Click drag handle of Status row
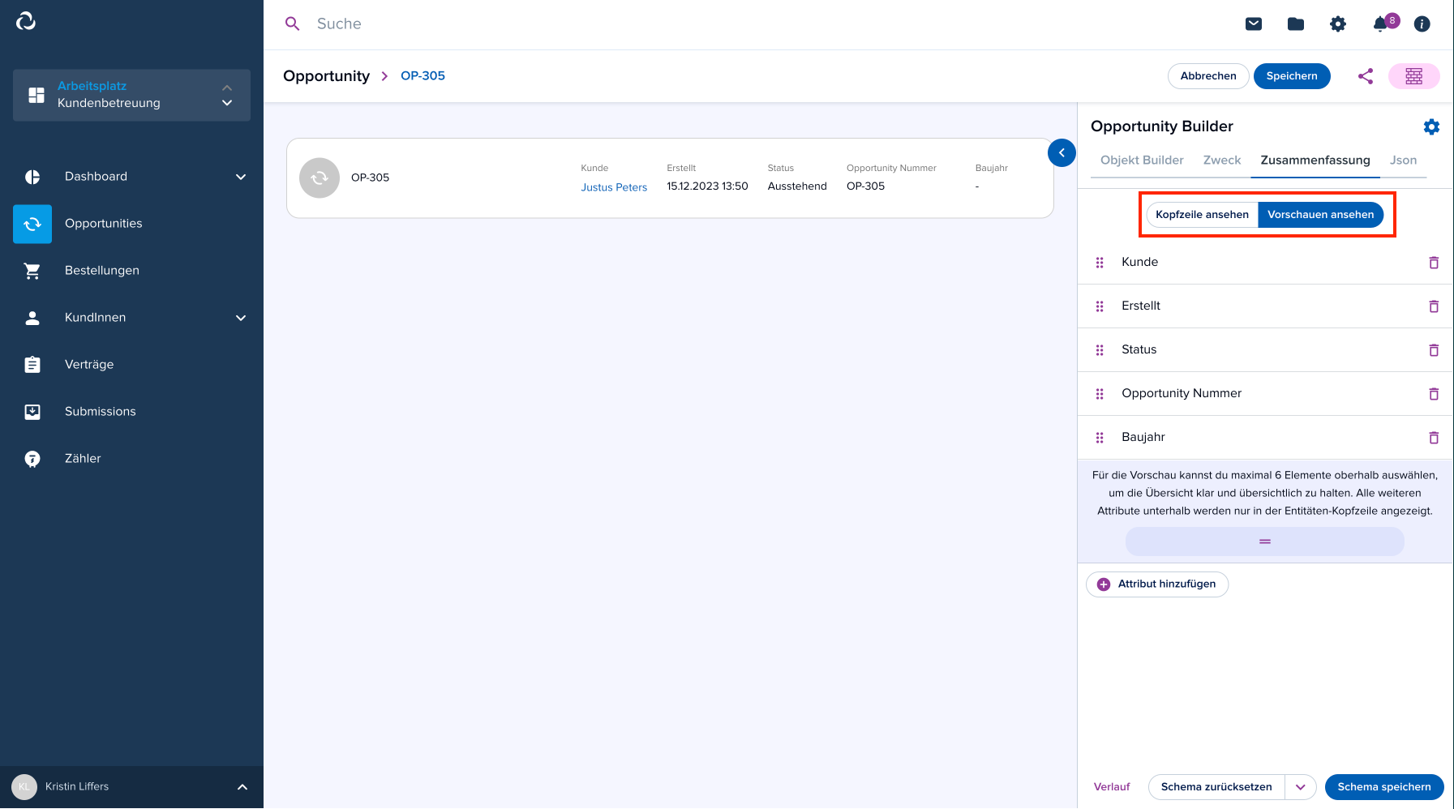 tap(1100, 350)
